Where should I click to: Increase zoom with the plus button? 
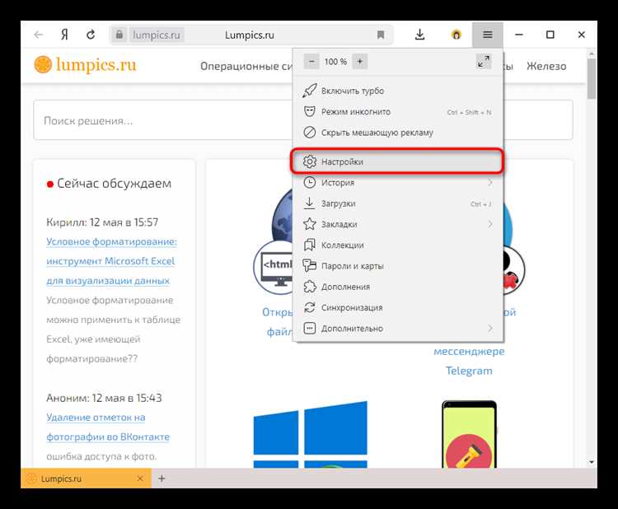click(360, 62)
